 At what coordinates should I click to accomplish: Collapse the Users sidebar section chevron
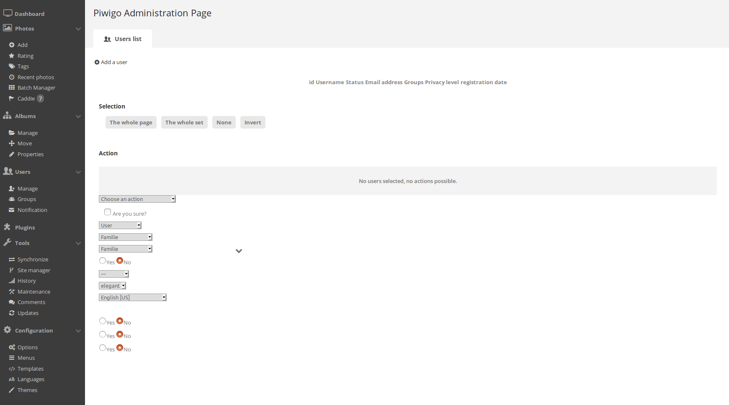[78, 172]
